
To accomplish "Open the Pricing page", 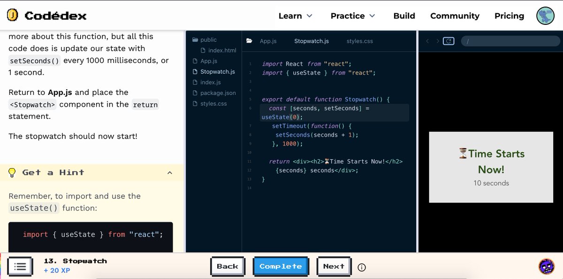I will tap(509, 15).
